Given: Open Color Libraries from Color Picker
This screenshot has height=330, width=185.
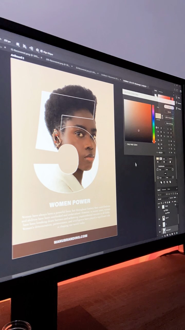Looking at the screenshot, I should click(x=170, y=123).
